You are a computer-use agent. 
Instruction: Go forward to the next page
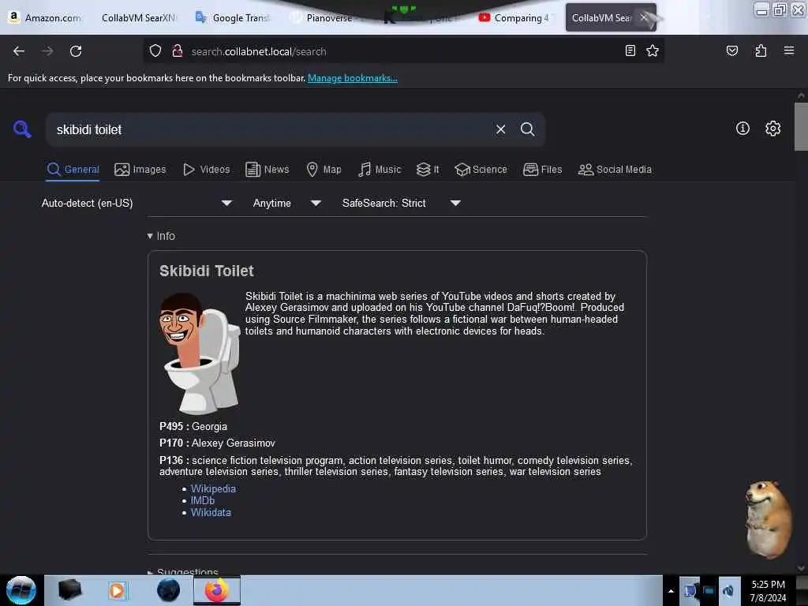coord(47,51)
